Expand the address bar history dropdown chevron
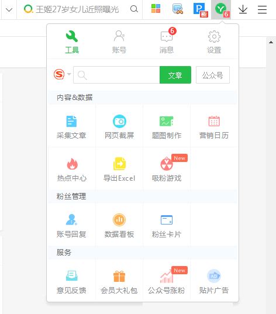 click(x=9, y=9)
